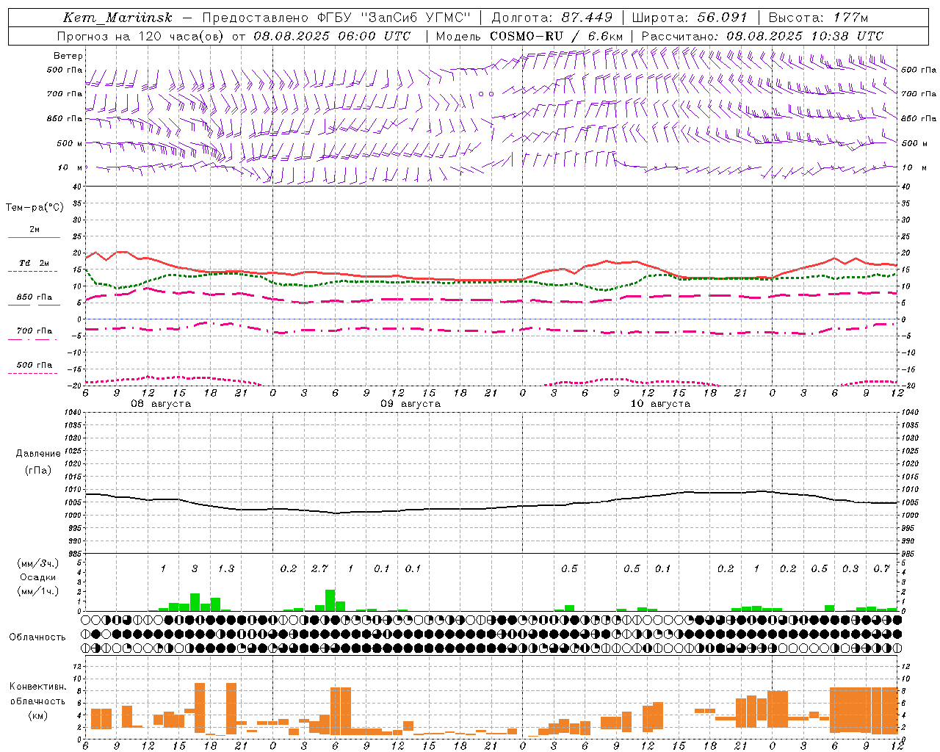Select the 'Широта: 56.091' header value
Image resolution: width=940 pixels, height=752 pixels.
click(690, 18)
